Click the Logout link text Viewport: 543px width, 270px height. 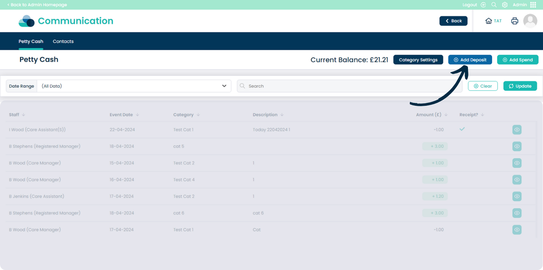pos(470,5)
